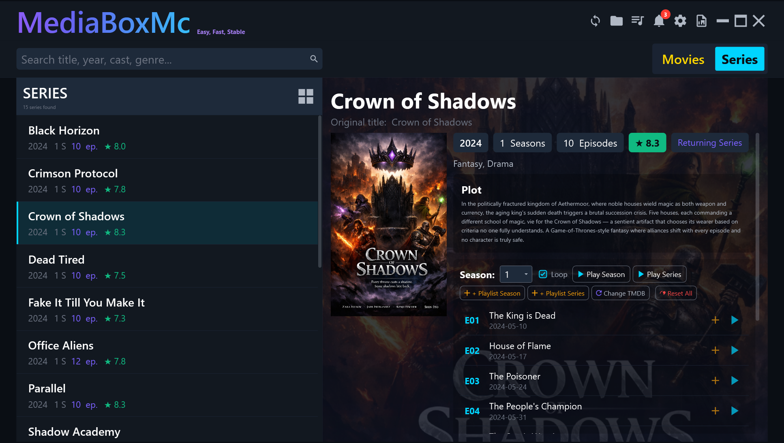Toggle the Loop checkbox
This screenshot has height=443, width=784.
pyautogui.click(x=543, y=274)
